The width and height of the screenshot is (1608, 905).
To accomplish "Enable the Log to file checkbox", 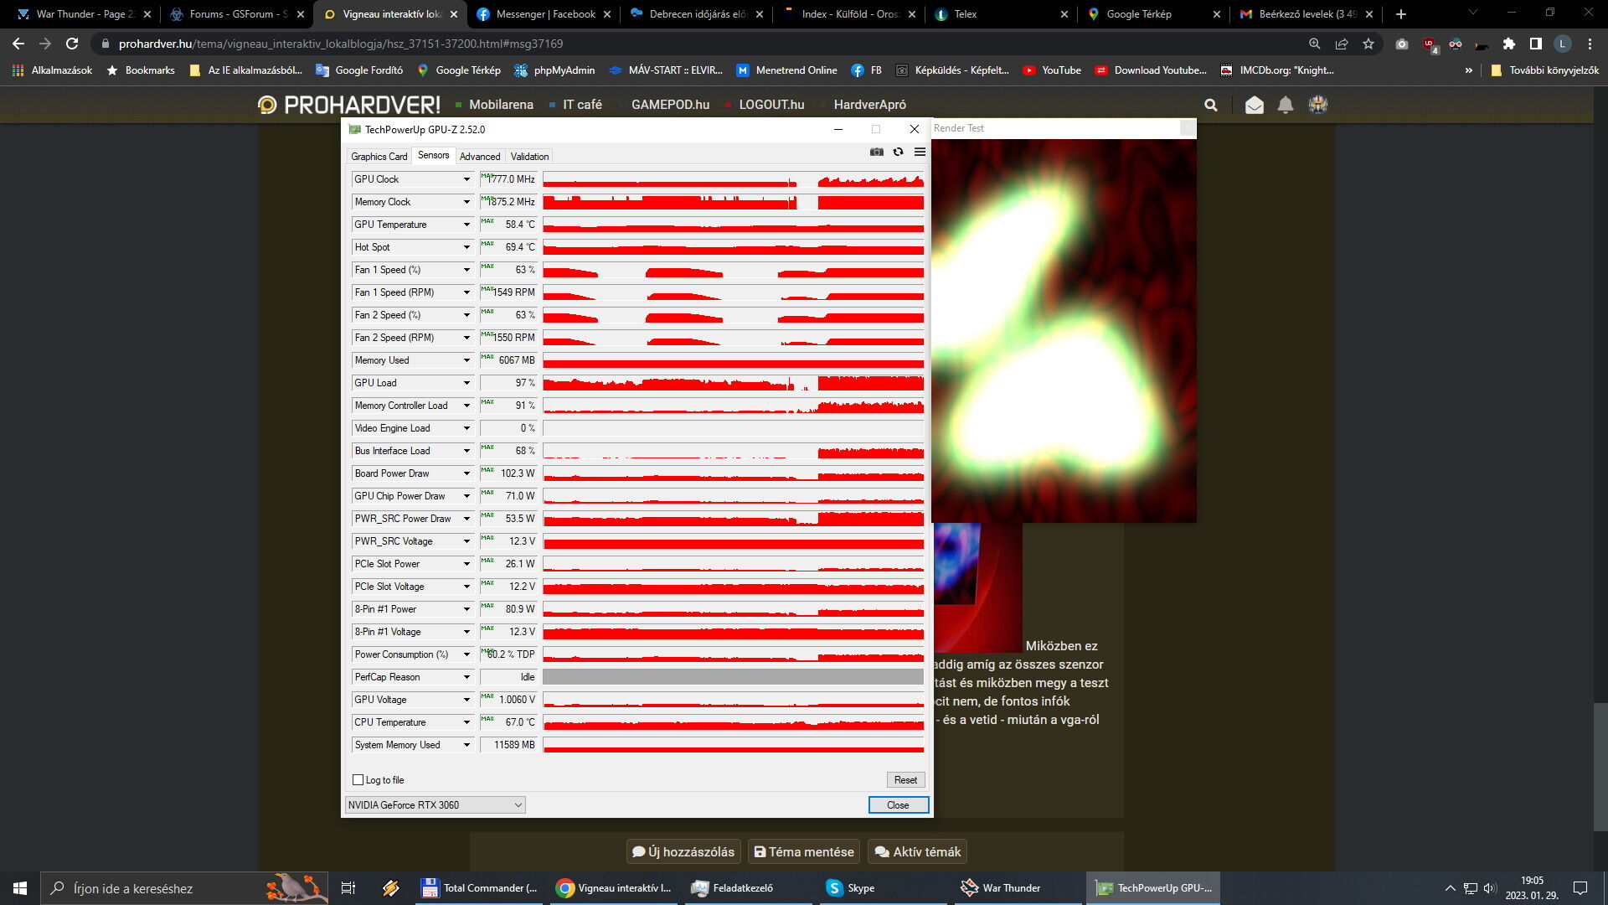I will tap(358, 780).
